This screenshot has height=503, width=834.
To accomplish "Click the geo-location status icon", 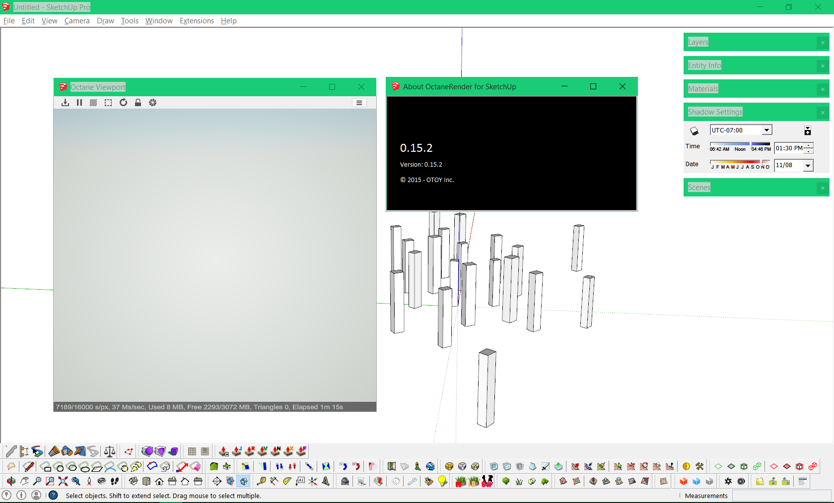I will 6,495.
